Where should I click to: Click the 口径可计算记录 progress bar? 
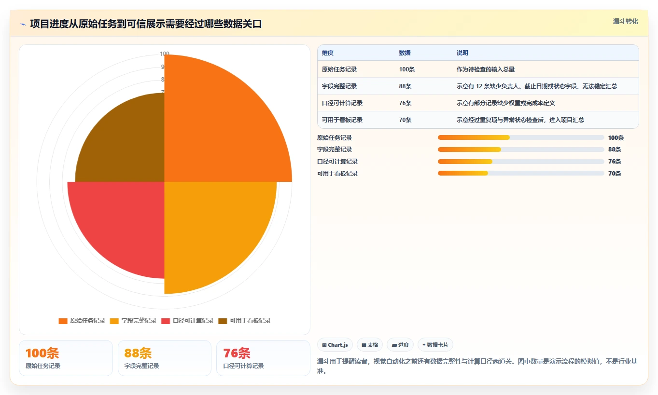521,162
